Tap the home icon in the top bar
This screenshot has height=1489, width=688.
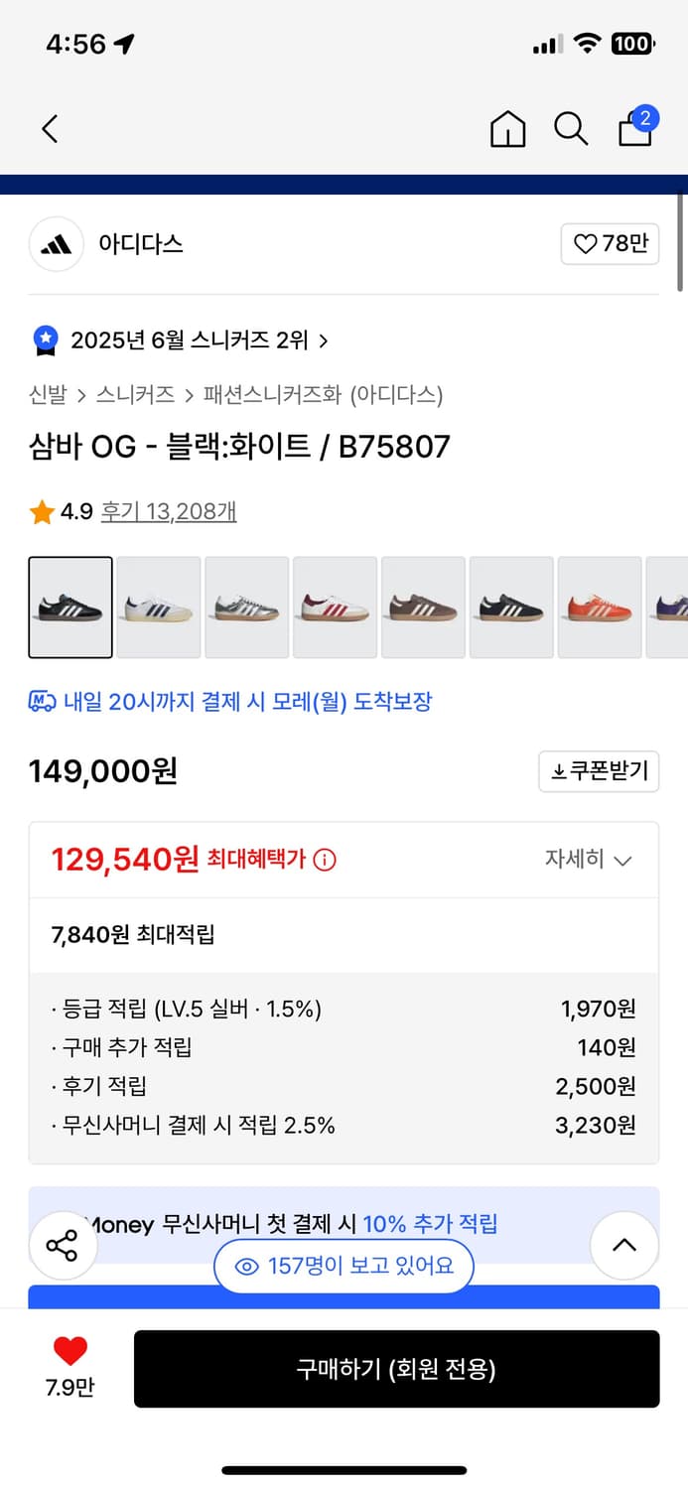[x=507, y=129]
